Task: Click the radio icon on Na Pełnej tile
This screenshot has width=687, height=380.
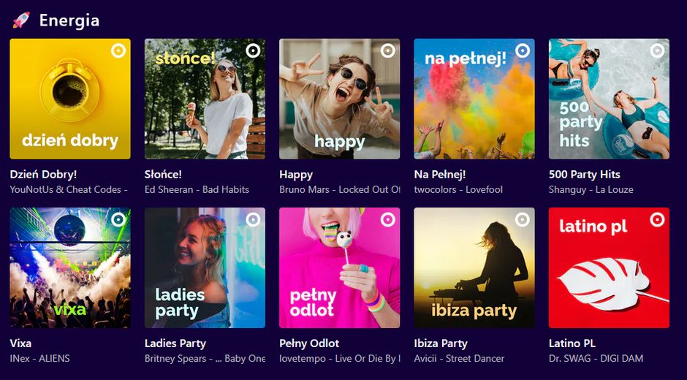Action: [523, 50]
